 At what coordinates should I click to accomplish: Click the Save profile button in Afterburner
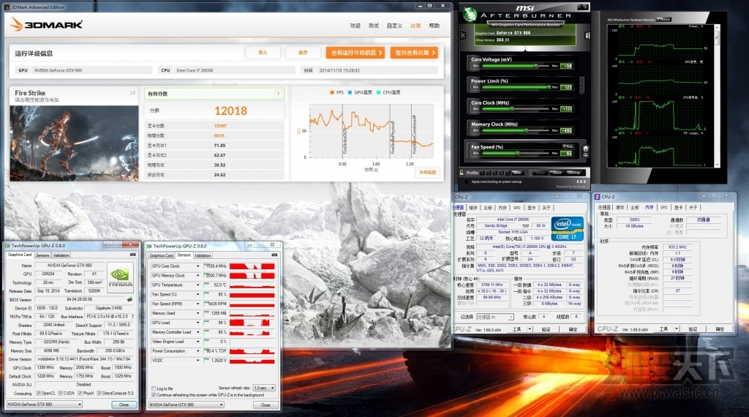pos(517,173)
